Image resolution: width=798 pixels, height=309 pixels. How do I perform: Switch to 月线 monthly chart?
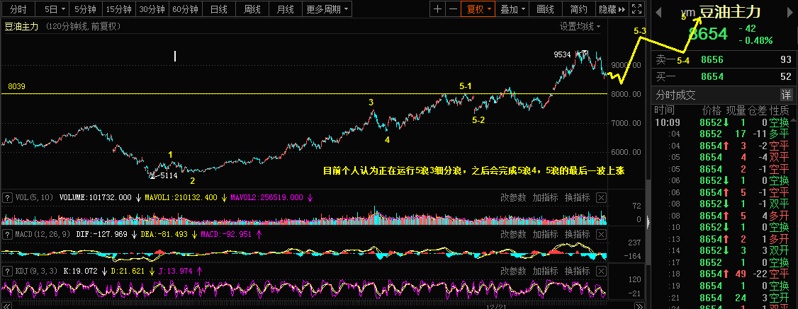286,9
